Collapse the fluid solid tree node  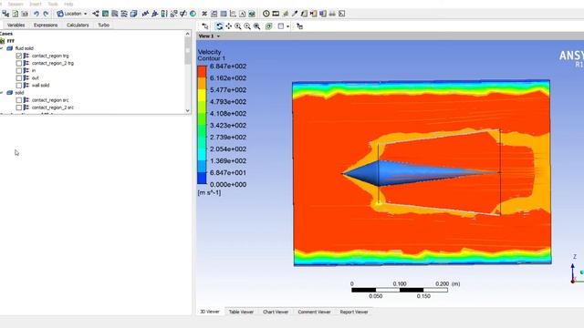(2, 48)
